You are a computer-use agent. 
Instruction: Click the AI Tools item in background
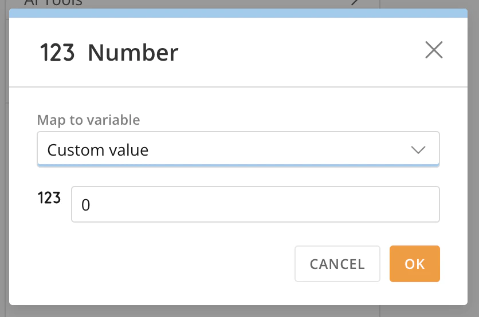click(53, 3)
